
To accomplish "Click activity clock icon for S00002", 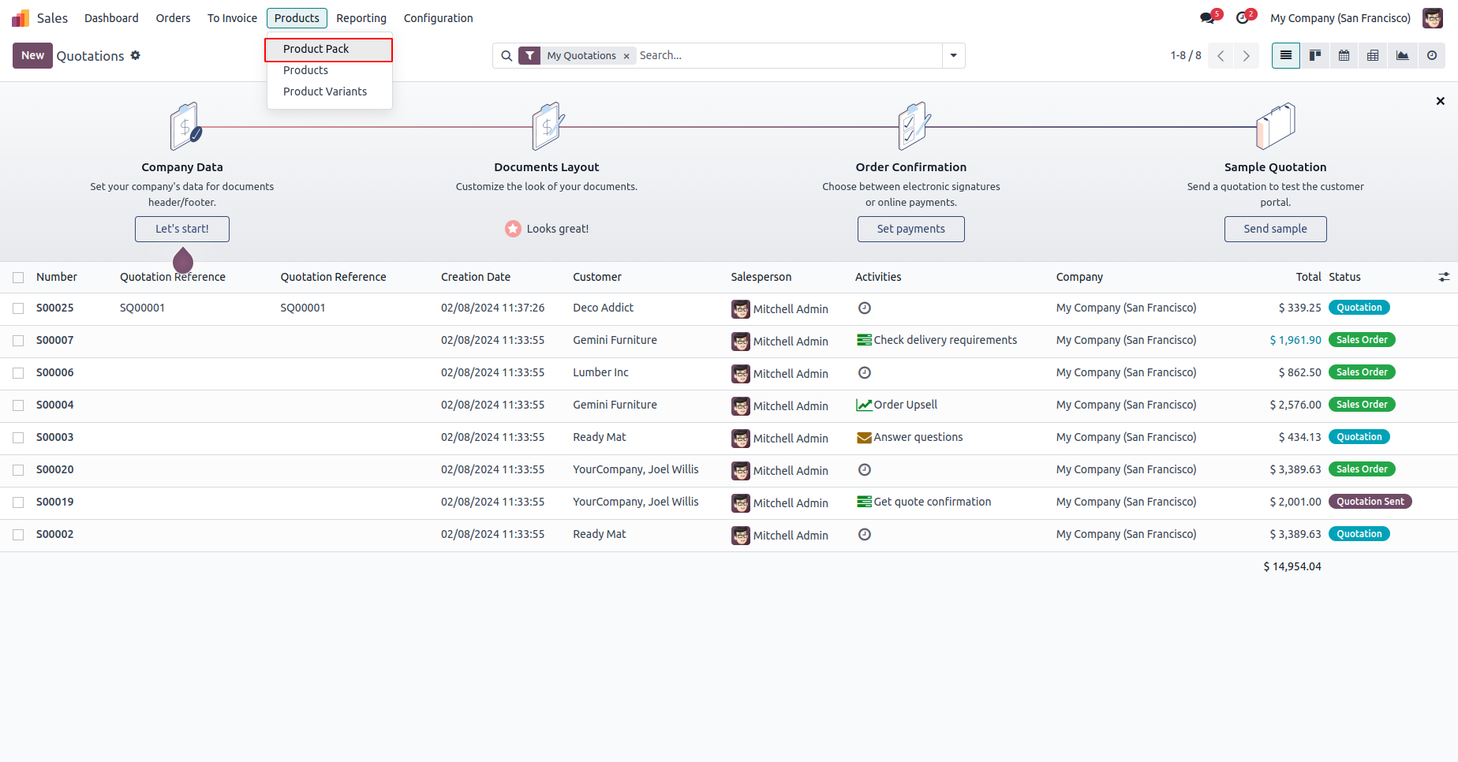I will [865, 534].
